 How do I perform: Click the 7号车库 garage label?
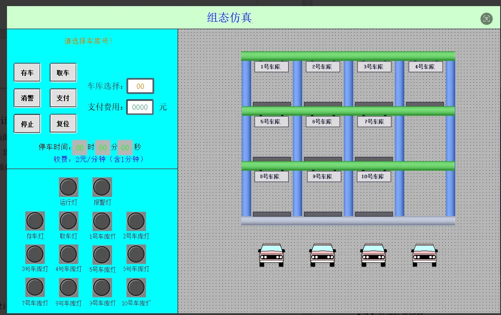tap(374, 122)
